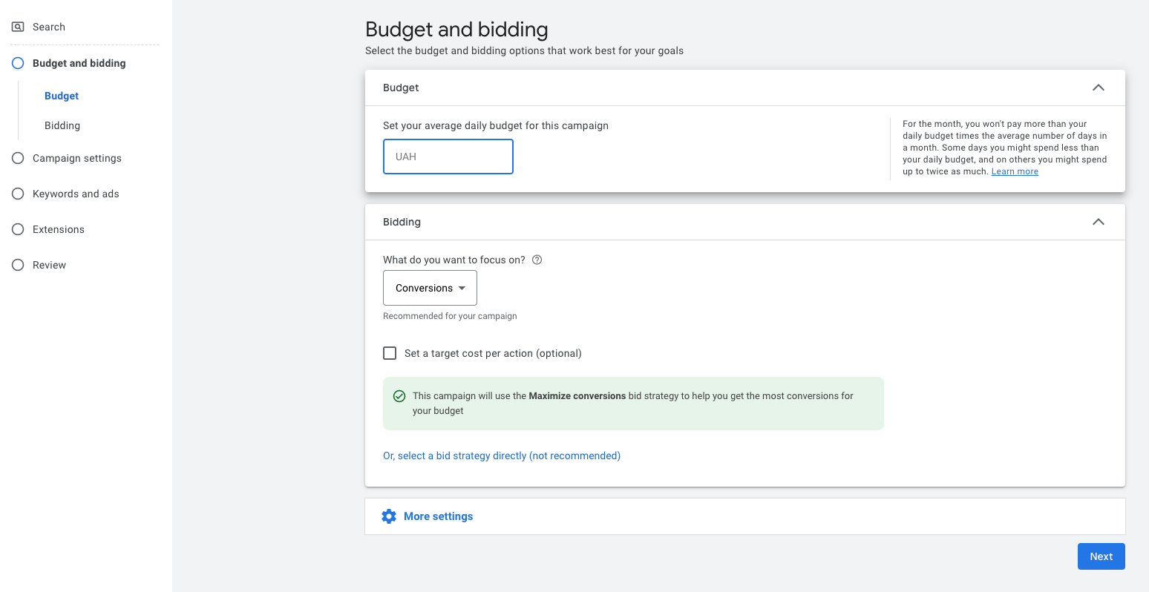Click 'Recommended for your campaign' text
The image size is (1149, 592).
click(450, 316)
